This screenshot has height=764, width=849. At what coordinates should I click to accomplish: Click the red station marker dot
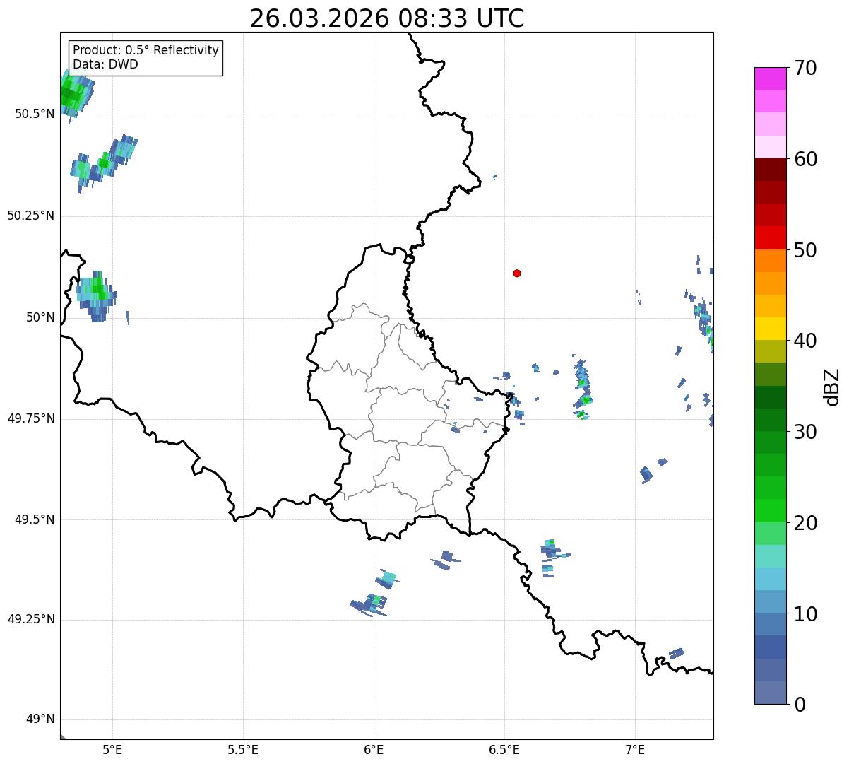517,274
